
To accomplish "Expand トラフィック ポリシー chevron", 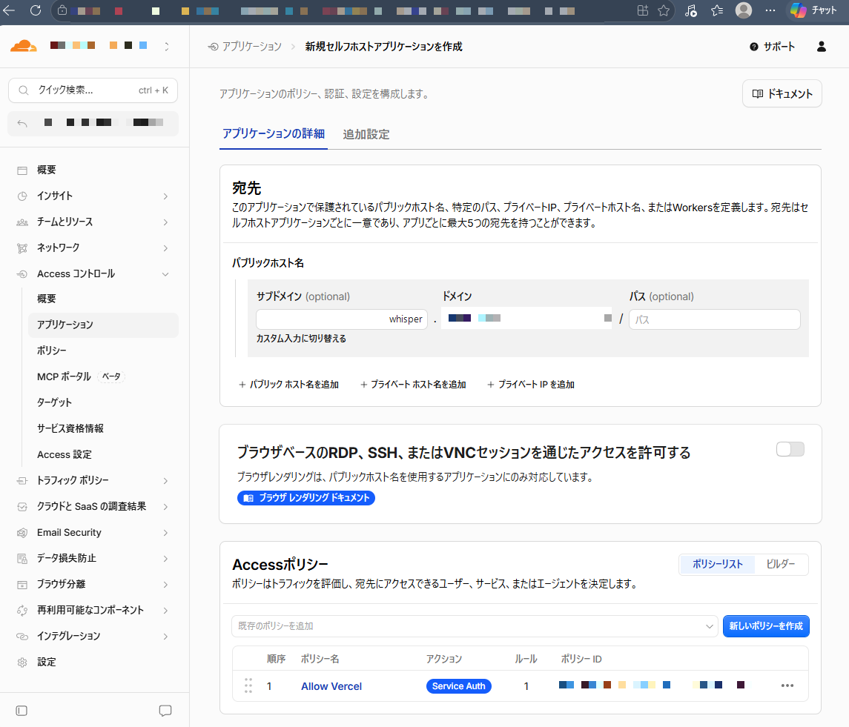I will click(165, 481).
